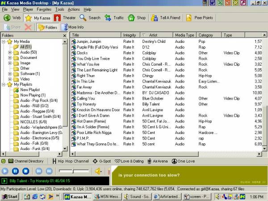Click the vertical scrollbar thumb of the file list

click(x=264, y=125)
